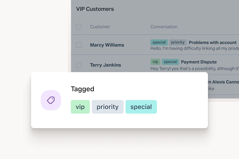Screen dimensions: 239x159
Task: Sort by the Customer column header
Action: pos(100,27)
